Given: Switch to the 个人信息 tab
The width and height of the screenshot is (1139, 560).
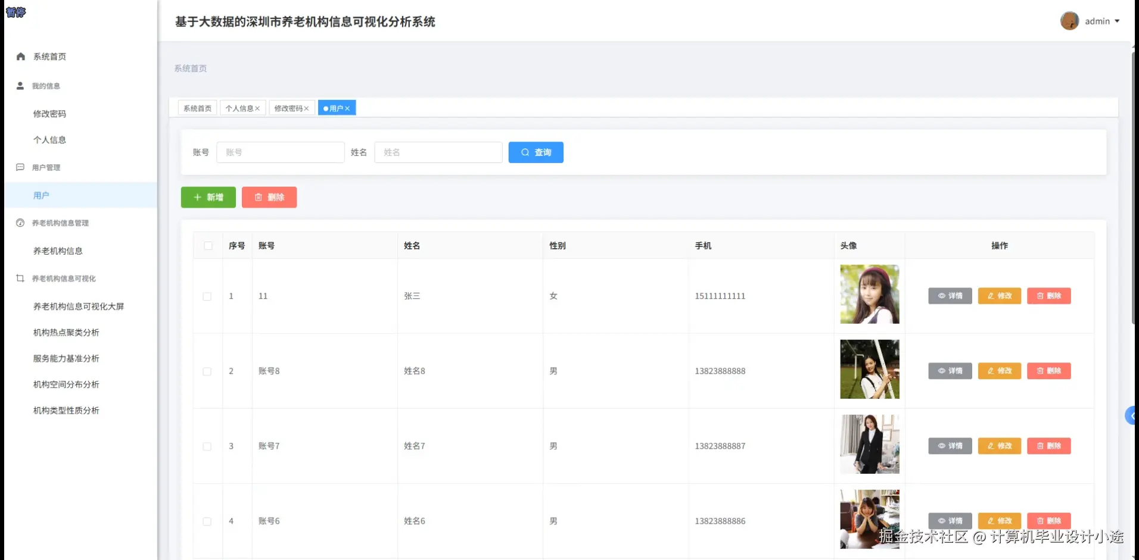Looking at the screenshot, I should pos(238,108).
